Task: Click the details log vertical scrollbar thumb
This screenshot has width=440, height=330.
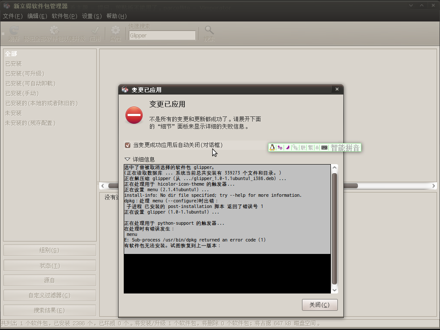Action: point(334,229)
